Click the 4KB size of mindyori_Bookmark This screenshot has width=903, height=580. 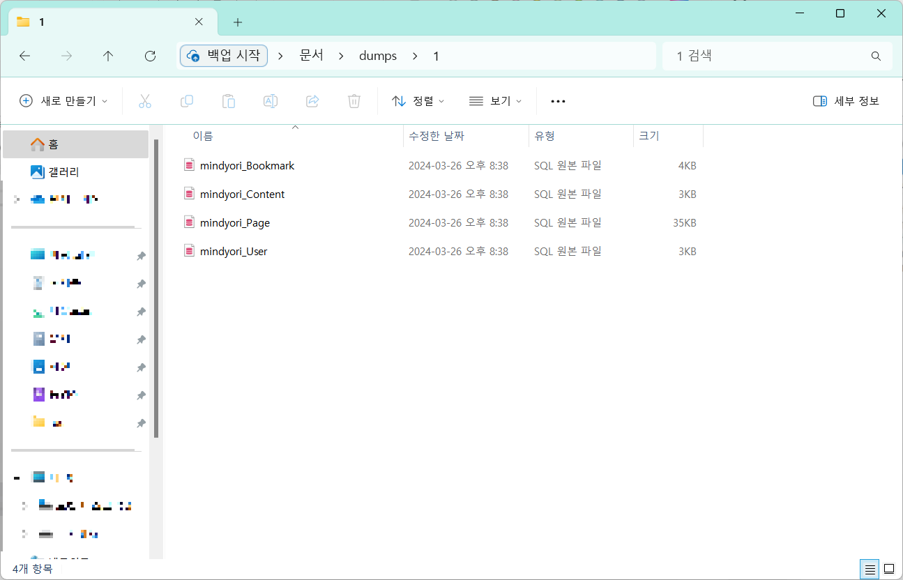pos(688,166)
